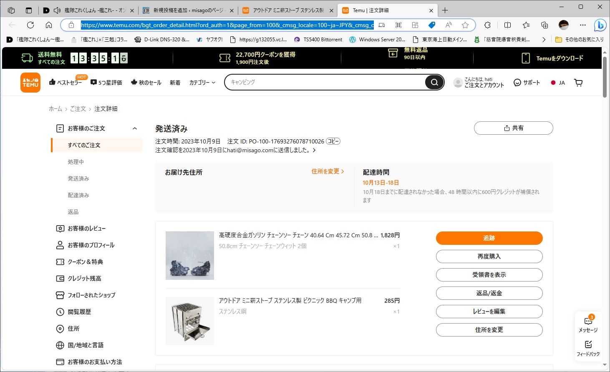Image resolution: width=610 pixels, height=372 pixels.
Task: Click the キャンピング search field
Action: click(325, 82)
